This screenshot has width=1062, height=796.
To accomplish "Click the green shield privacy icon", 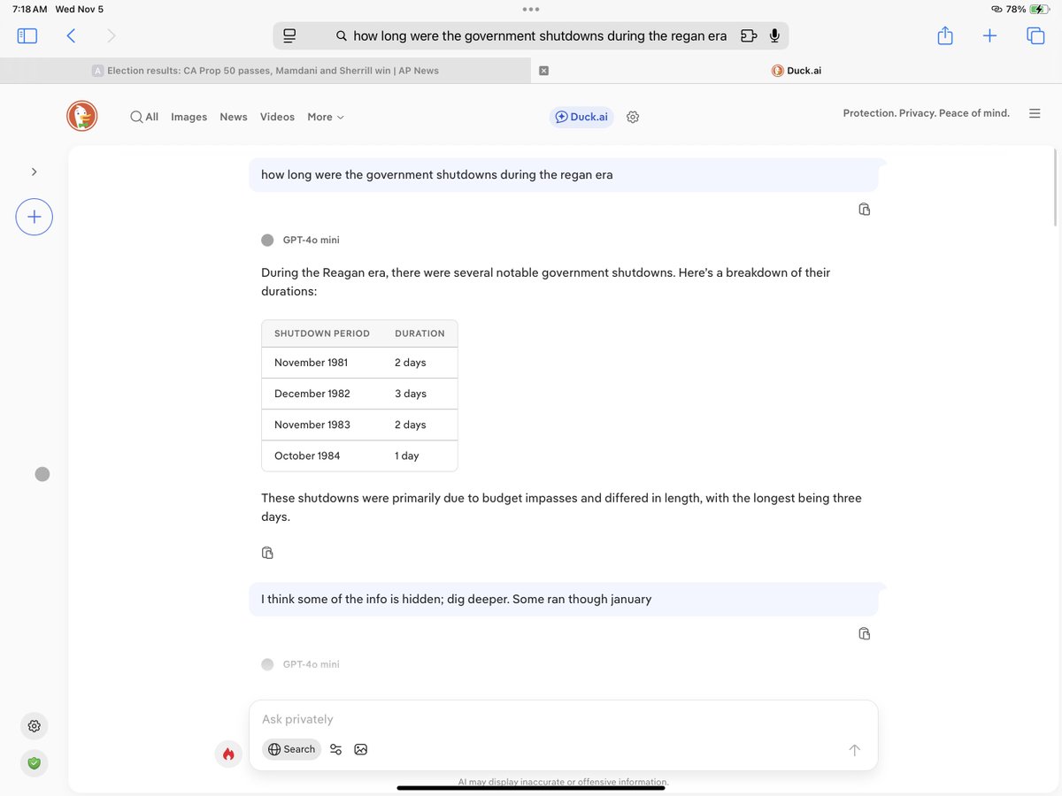I will click(34, 762).
